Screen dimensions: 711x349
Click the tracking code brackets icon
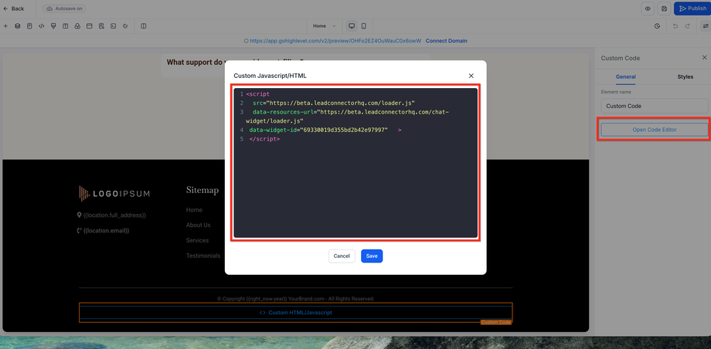click(41, 26)
